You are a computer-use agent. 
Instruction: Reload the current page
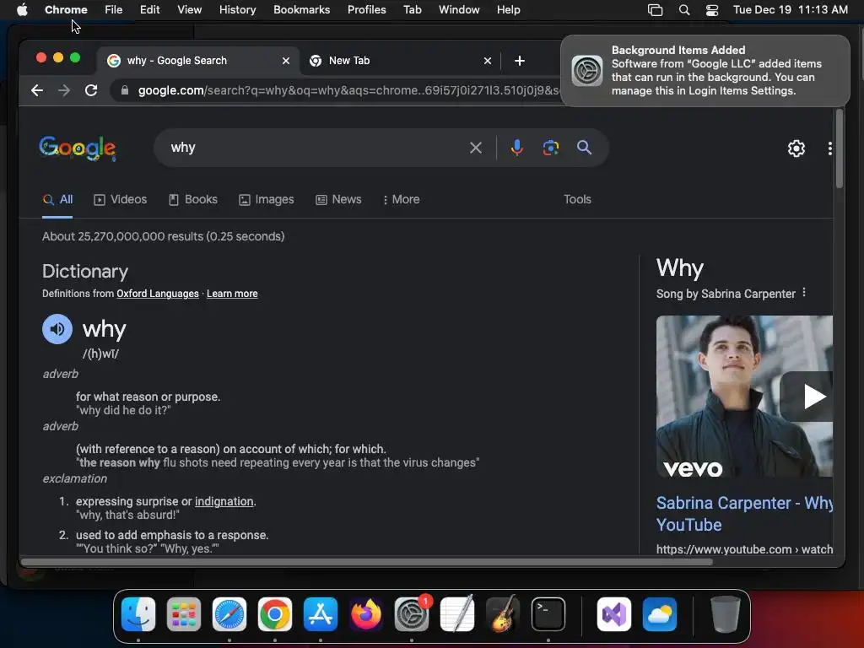(x=91, y=90)
